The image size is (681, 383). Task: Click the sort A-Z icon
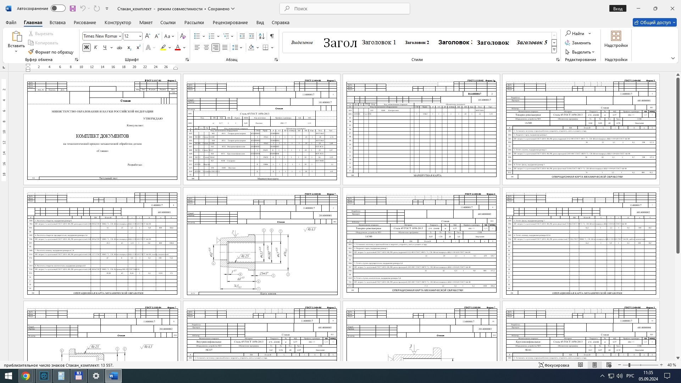coord(261,36)
